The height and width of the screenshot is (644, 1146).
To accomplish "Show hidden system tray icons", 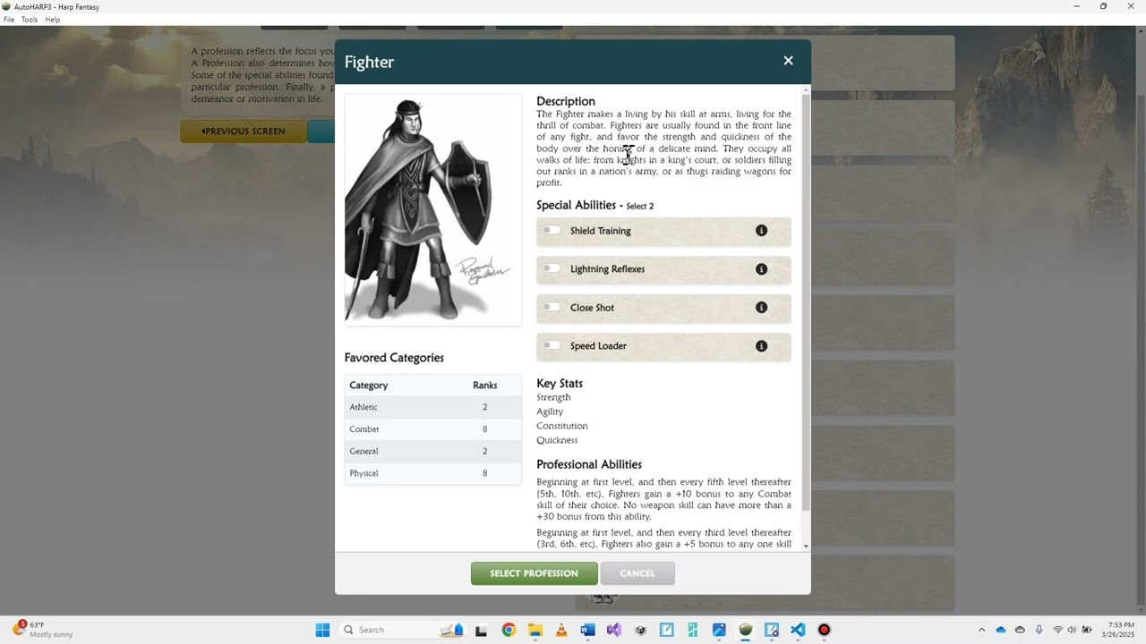I will pos(981,630).
